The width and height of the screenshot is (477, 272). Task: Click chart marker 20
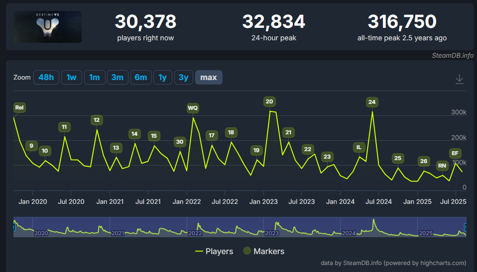(x=269, y=101)
